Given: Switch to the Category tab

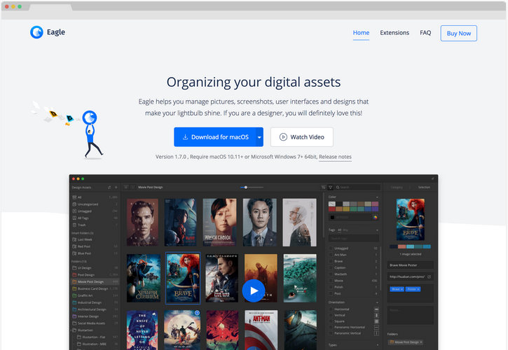Looking at the screenshot, I should [397, 187].
